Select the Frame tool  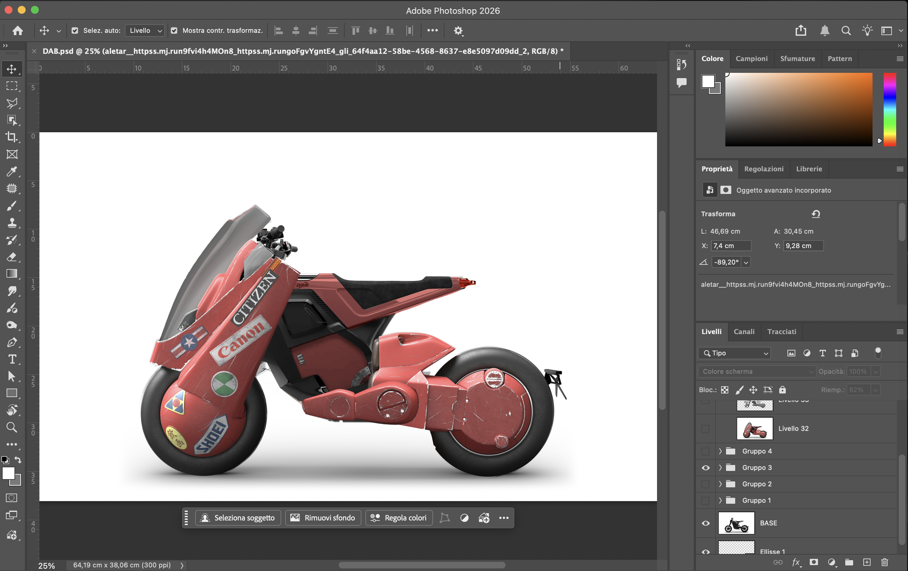pyautogui.click(x=12, y=154)
